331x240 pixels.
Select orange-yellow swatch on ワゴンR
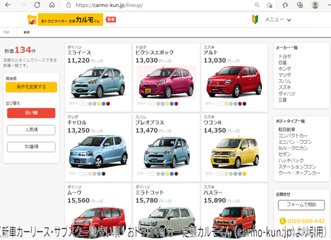click(245, 174)
